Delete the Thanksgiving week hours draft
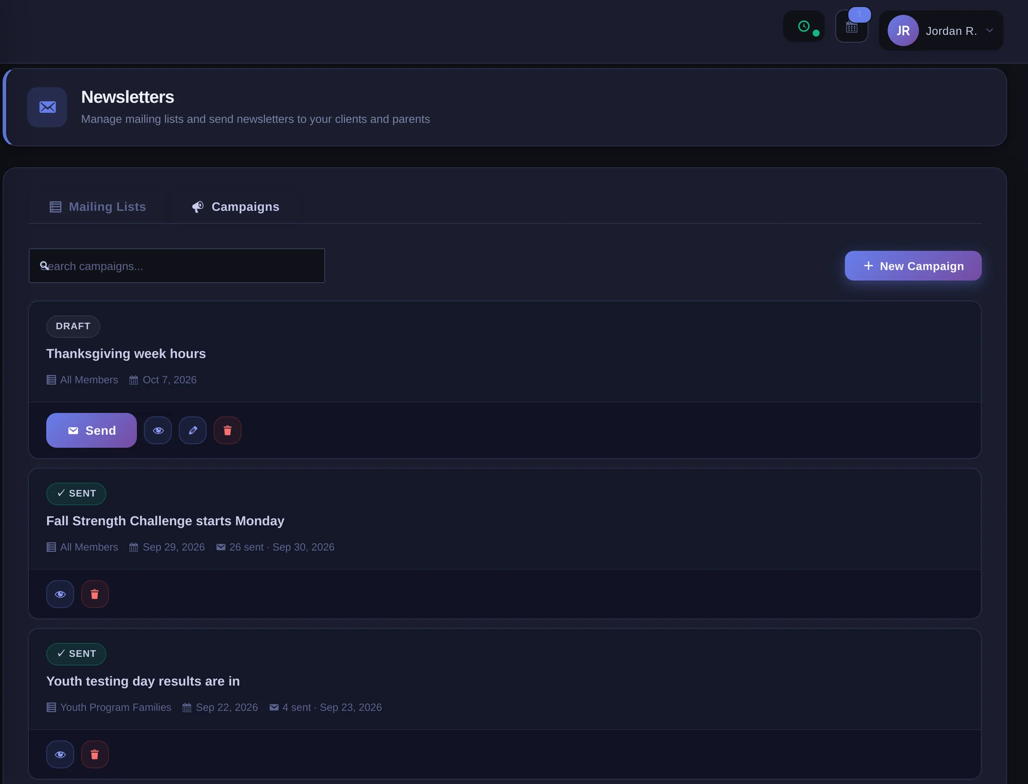 tap(228, 431)
